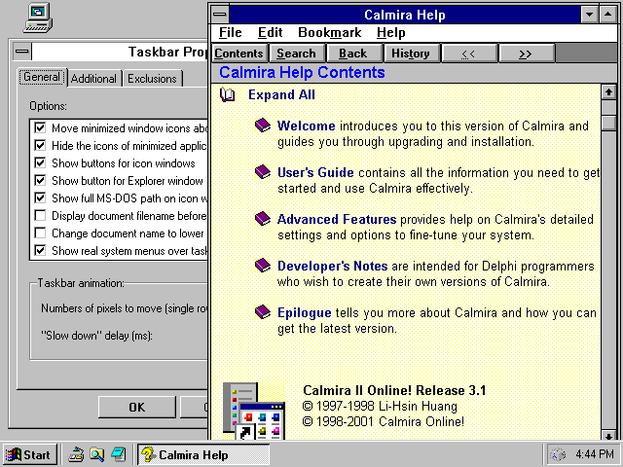Uncheck Show button for Explorer window
Screen dimensions: 623x467
point(40,180)
